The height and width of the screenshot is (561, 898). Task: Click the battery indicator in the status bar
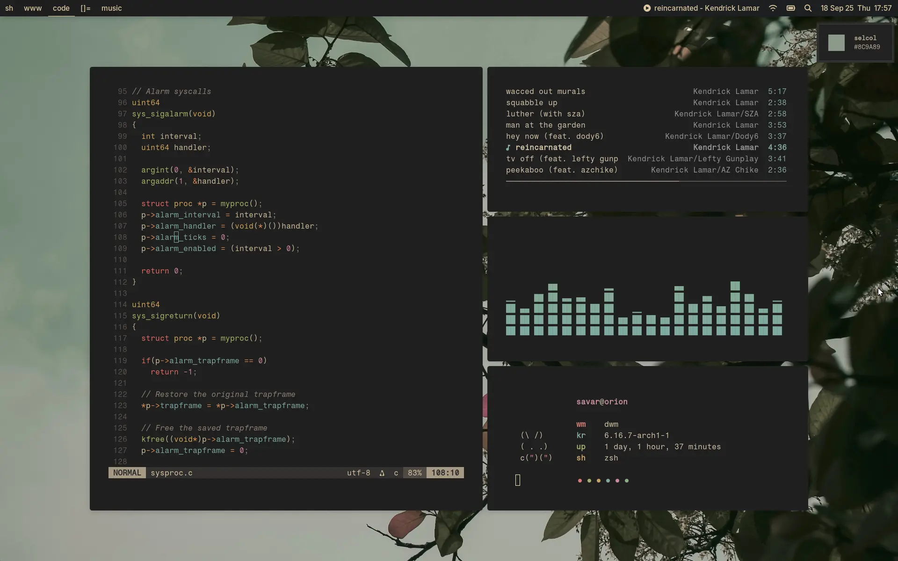[x=791, y=8]
